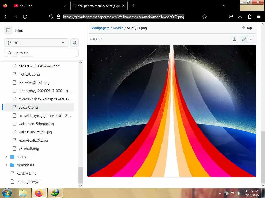Click the GitHub URL address bar
This screenshot has width=265, height=198.
tap(123, 17)
